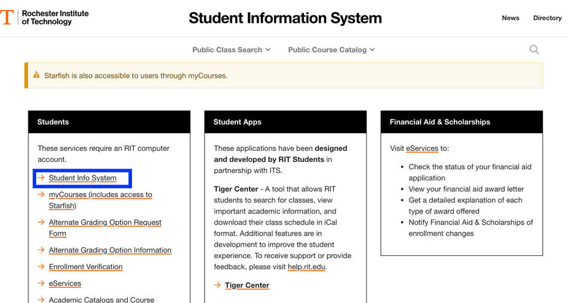This screenshot has height=303, width=568.
Task: Click arrow icon beside myCourses link
Action: [x=41, y=194]
